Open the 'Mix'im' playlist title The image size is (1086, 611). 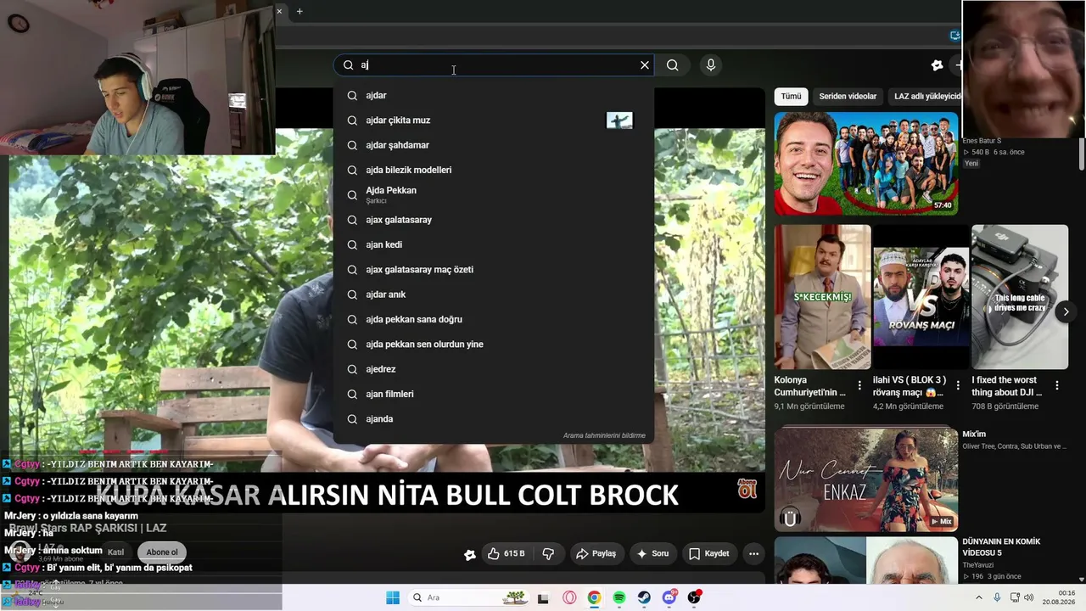tap(974, 434)
